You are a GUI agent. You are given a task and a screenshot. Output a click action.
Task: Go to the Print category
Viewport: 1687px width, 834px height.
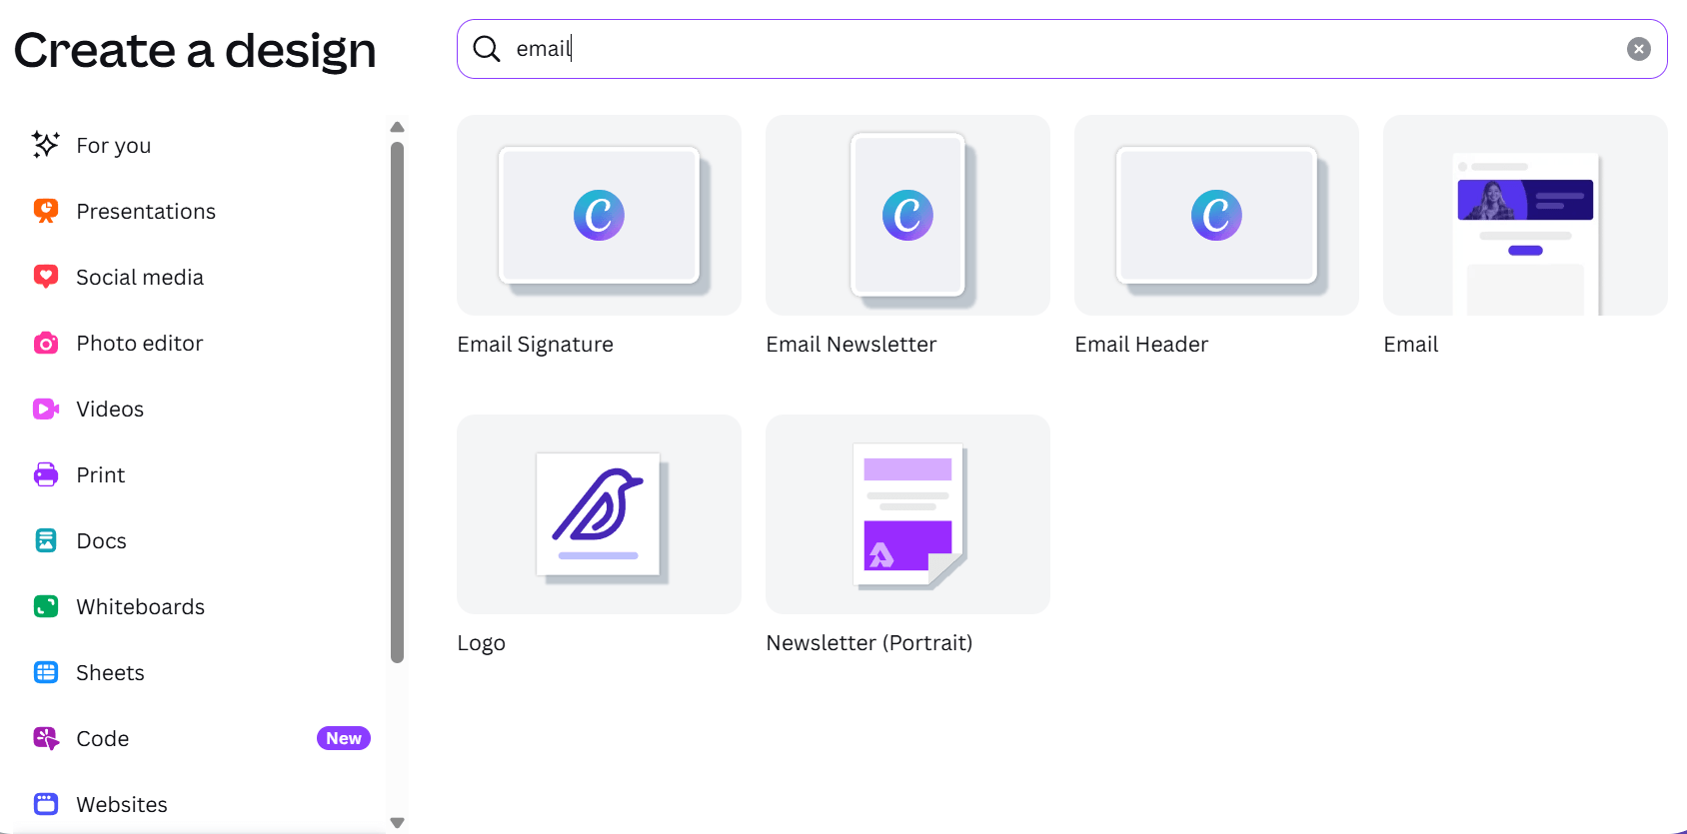pyautogui.click(x=101, y=475)
